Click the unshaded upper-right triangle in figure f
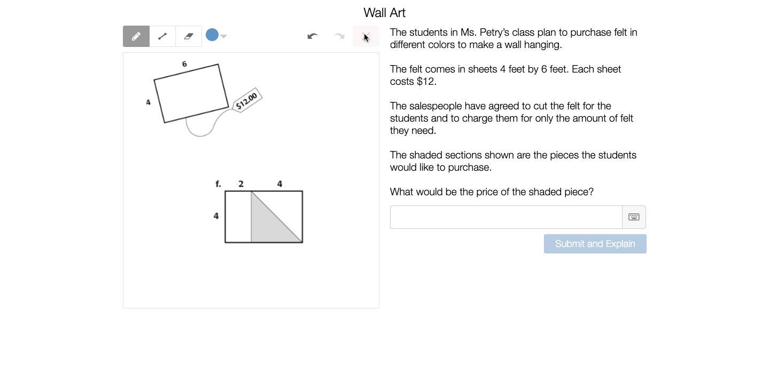 286,205
